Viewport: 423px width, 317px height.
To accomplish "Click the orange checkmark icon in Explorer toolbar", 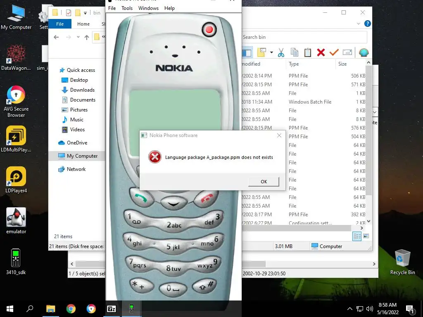I will (x=334, y=52).
